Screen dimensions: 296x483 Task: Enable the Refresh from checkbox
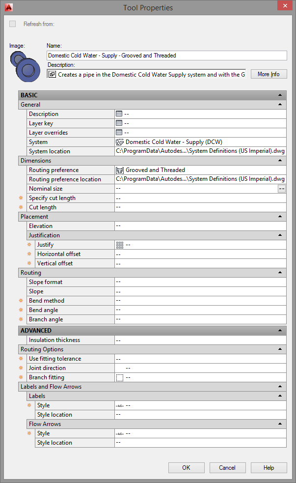pyautogui.click(x=12, y=23)
